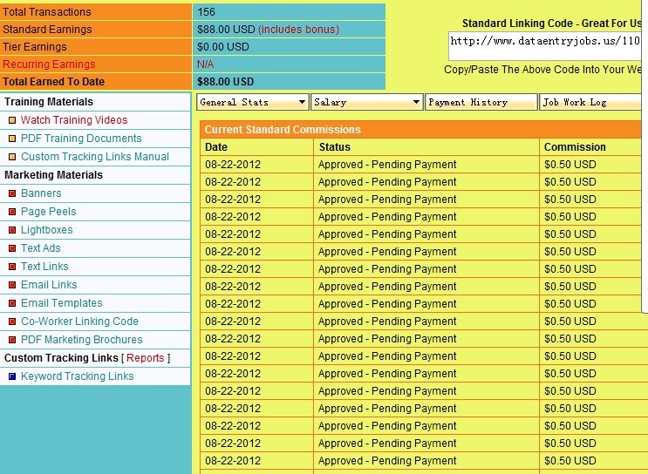This screenshot has height=474, width=648.
Task: Open the PDF Marketing Brochures link
Action: point(81,340)
